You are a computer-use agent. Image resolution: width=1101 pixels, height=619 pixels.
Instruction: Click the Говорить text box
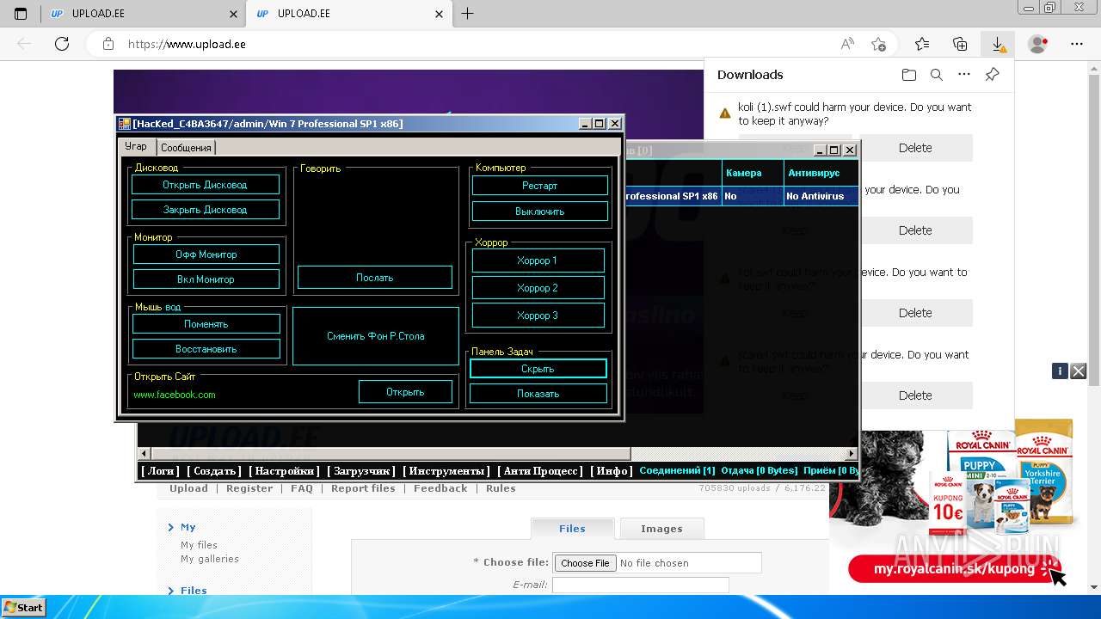(377, 218)
